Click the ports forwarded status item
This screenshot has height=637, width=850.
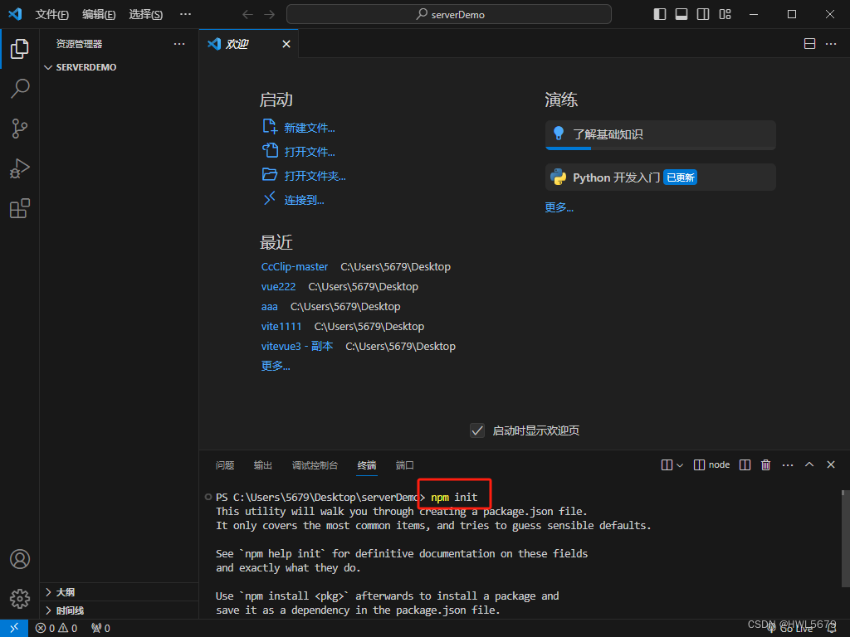pyautogui.click(x=100, y=629)
